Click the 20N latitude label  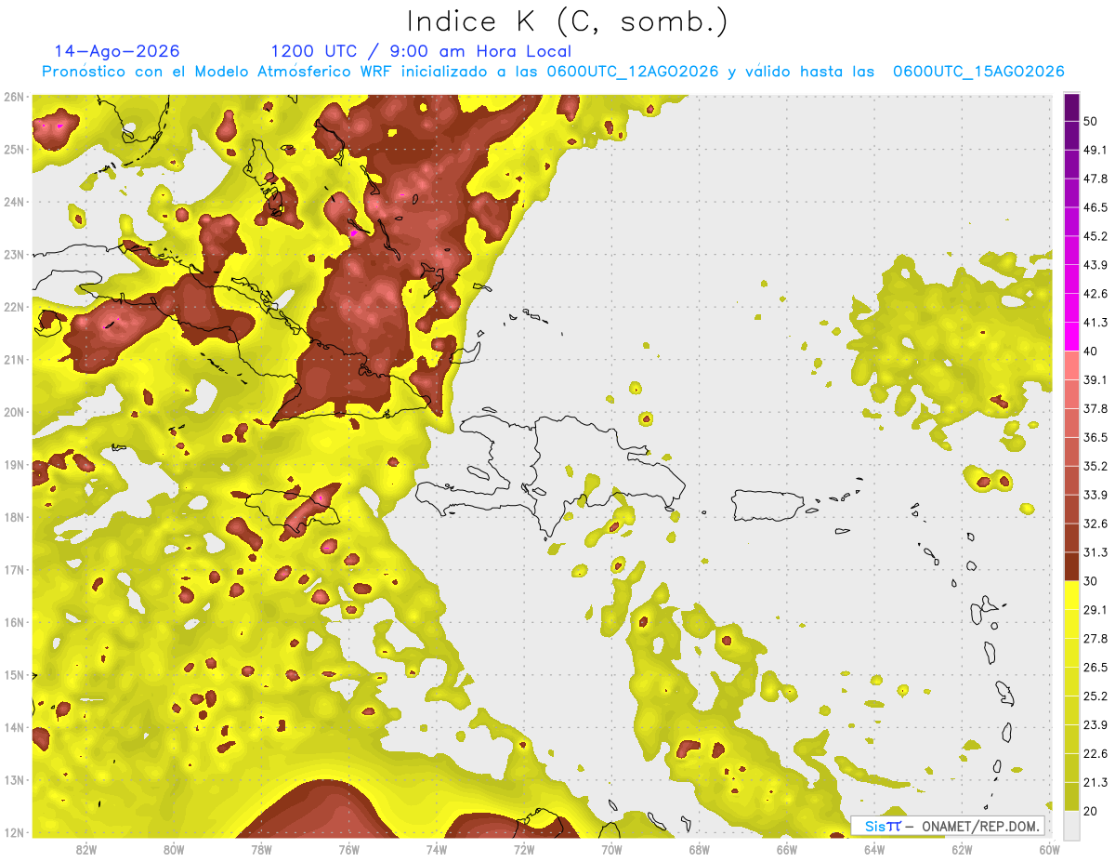[13, 412]
